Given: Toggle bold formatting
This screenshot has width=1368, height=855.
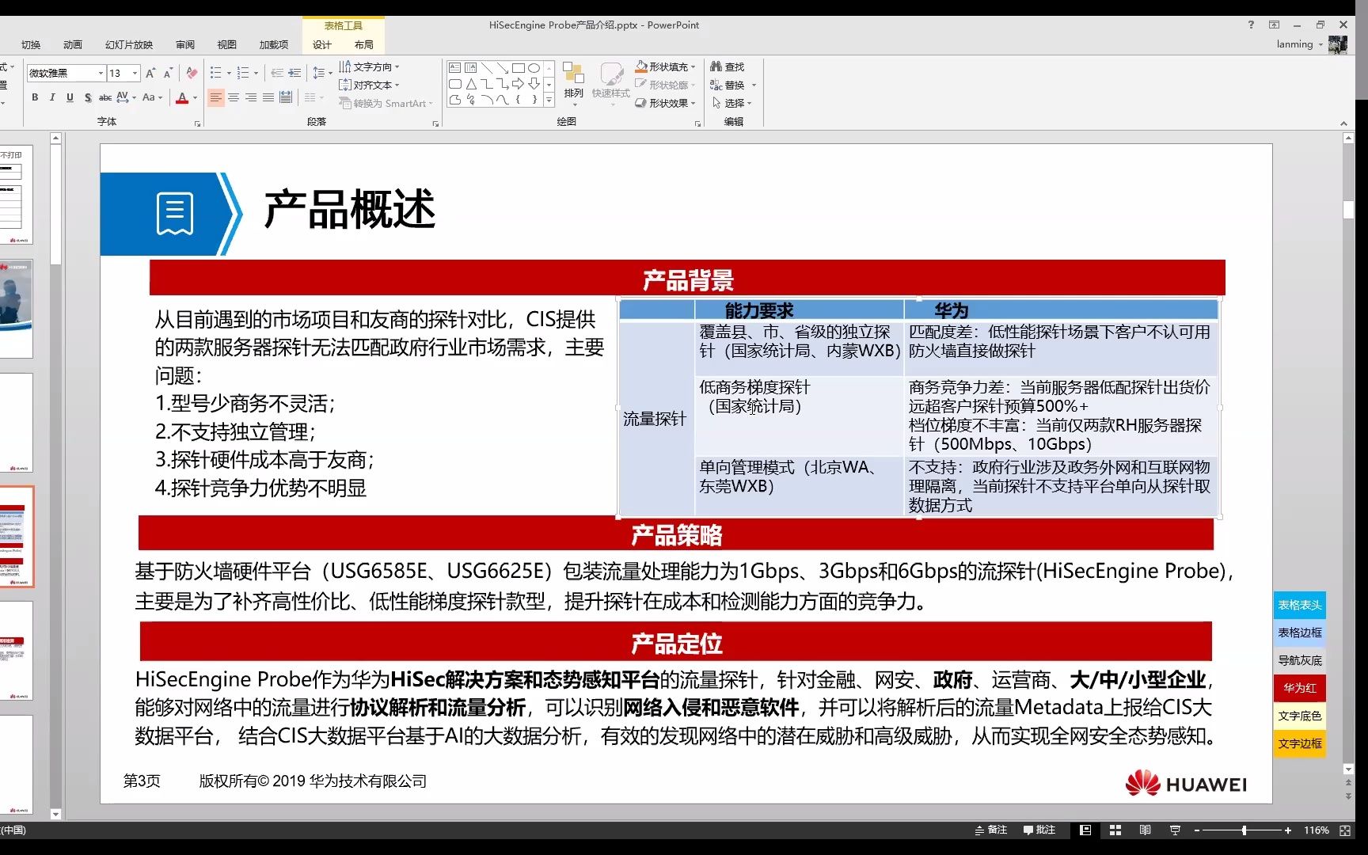Looking at the screenshot, I should [34, 97].
